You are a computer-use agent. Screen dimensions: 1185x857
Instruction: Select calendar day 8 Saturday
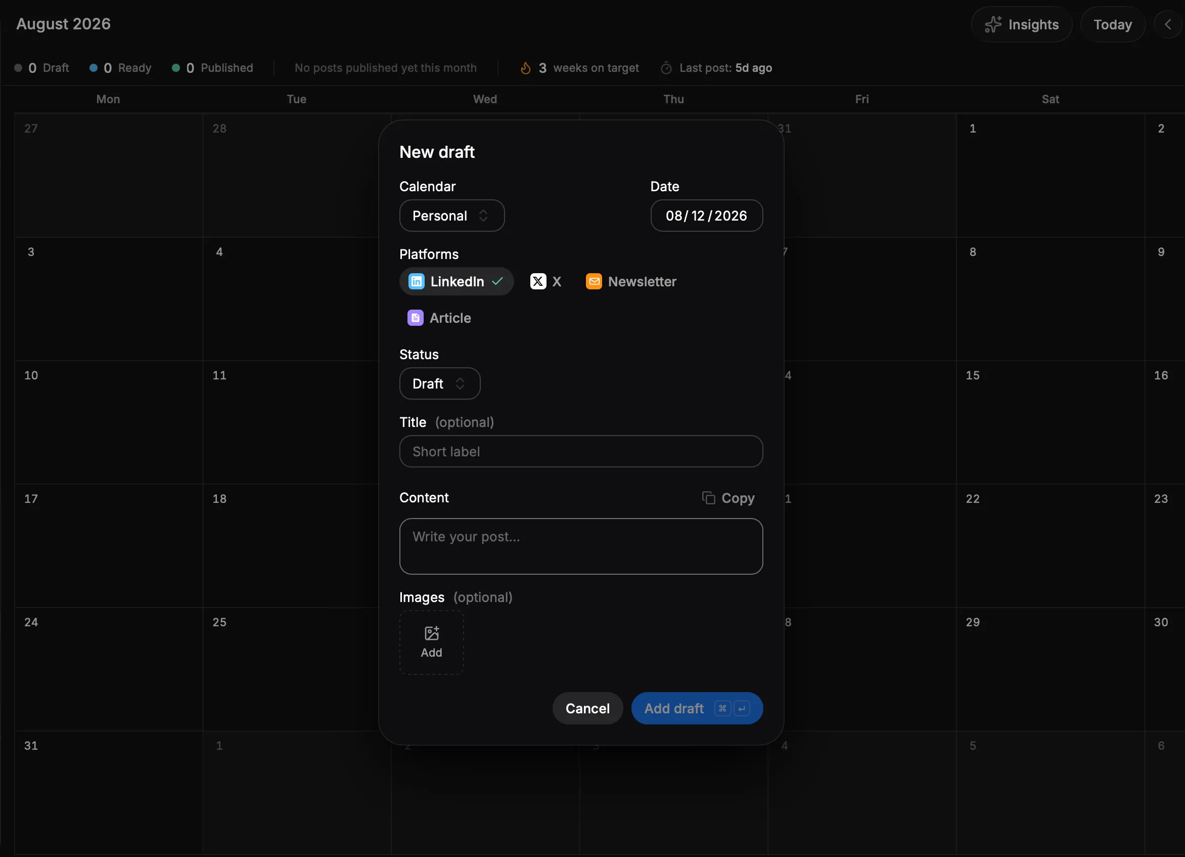pyautogui.click(x=1050, y=299)
